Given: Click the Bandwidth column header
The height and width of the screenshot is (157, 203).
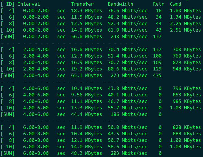Looking at the screenshot, I should pos(120,4).
